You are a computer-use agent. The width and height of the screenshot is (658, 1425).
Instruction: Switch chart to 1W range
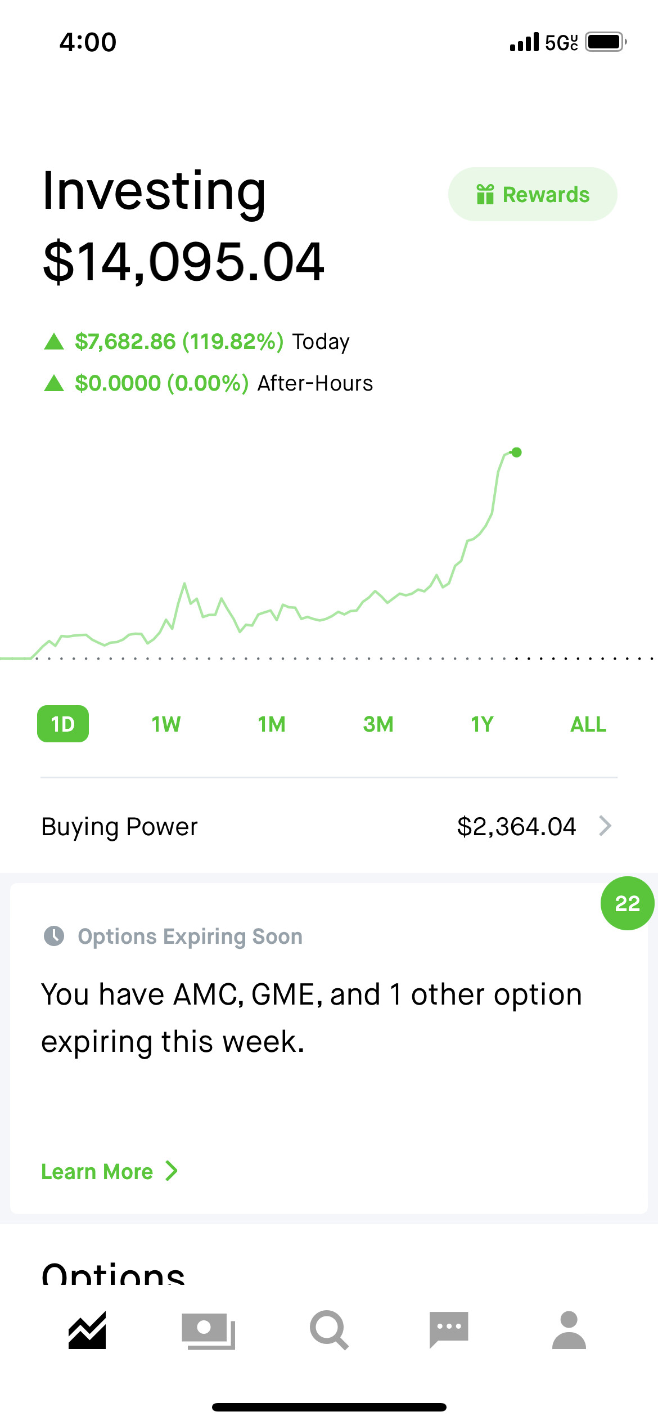click(x=166, y=724)
